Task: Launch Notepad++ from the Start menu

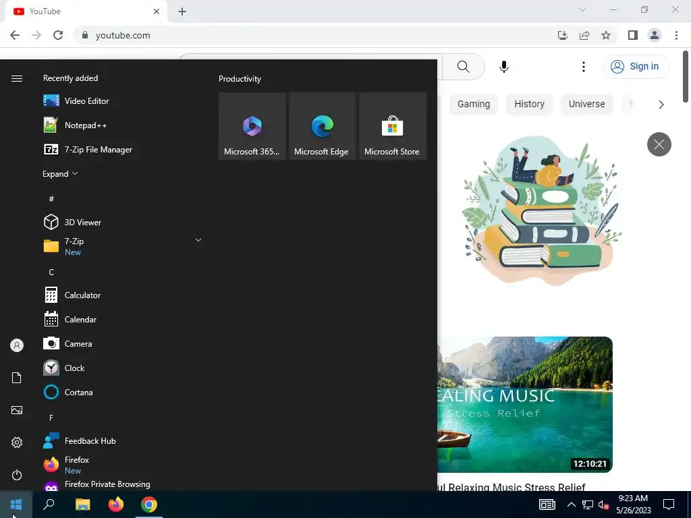Action: point(121,125)
